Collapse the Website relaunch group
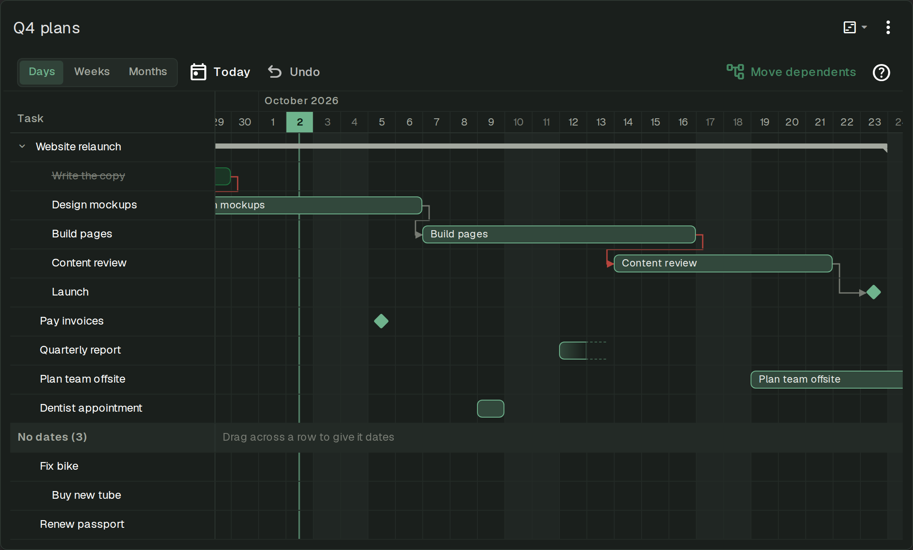Image resolution: width=913 pixels, height=550 pixels. click(x=22, y=146)
